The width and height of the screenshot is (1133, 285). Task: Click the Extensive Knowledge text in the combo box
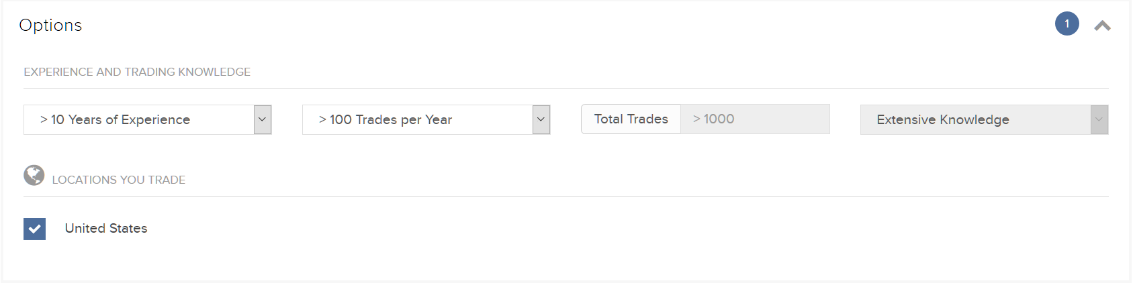tap(943, 119)
